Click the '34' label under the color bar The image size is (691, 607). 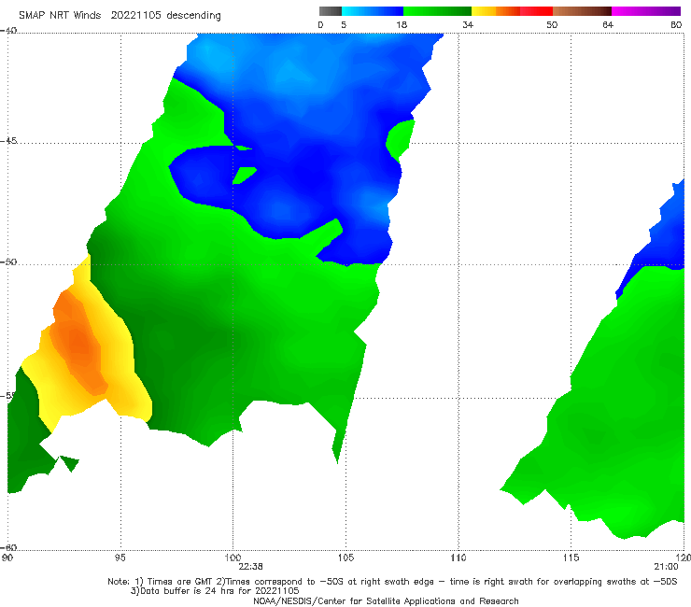pyautogui.click(x=468, y=25)
